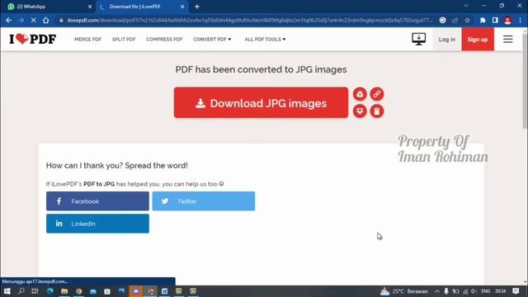Click the red Sign up button

(478, 40)
